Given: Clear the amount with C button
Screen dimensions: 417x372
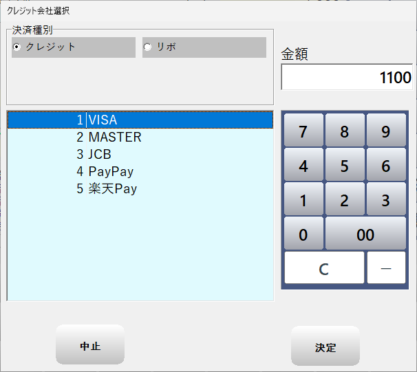Looking at the screenshot, I should coord(324,268).
